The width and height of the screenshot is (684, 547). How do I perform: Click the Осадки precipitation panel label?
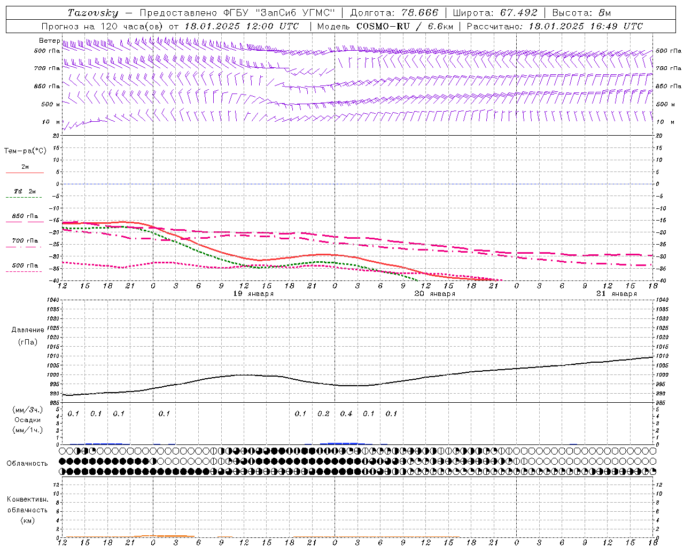27,420
